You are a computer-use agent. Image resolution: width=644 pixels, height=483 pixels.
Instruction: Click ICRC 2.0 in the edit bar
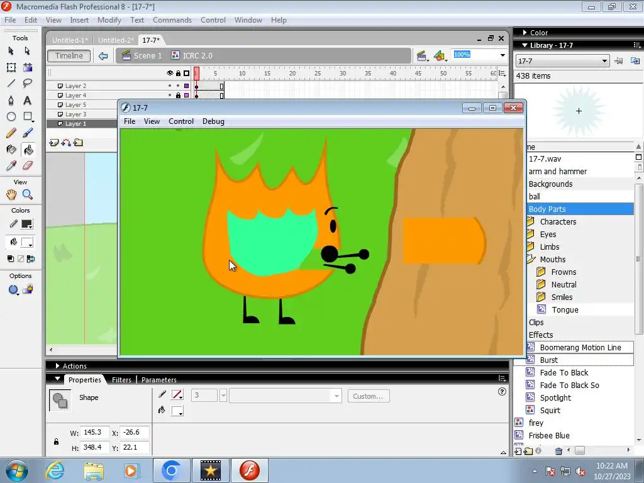[x=192, y=56]
